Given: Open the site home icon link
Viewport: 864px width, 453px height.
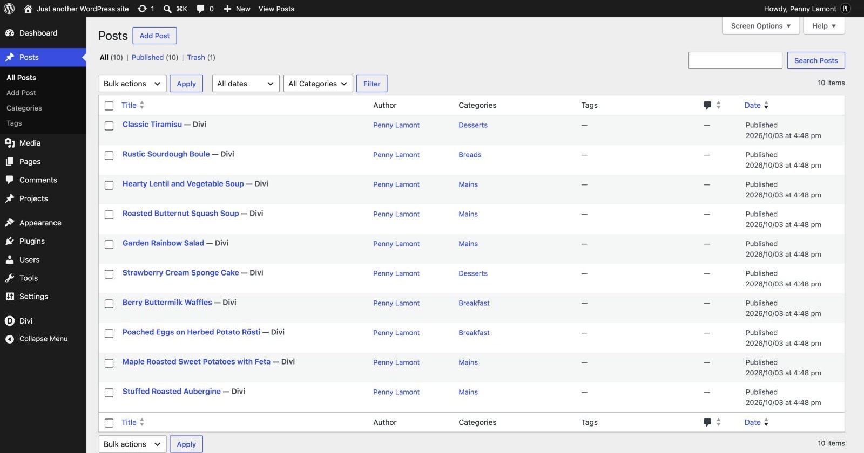Looking at the screenshot, I should pyautogui.click(x=28, y=9).
